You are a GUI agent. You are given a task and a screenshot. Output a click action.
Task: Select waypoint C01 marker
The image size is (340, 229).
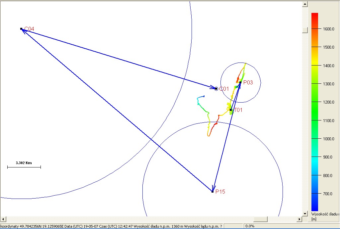pyautogui.click(x=216, y=89)
